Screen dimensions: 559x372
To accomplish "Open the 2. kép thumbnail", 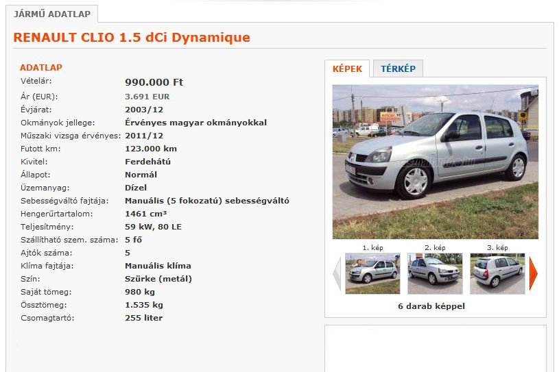I will [x=435, y=273].
